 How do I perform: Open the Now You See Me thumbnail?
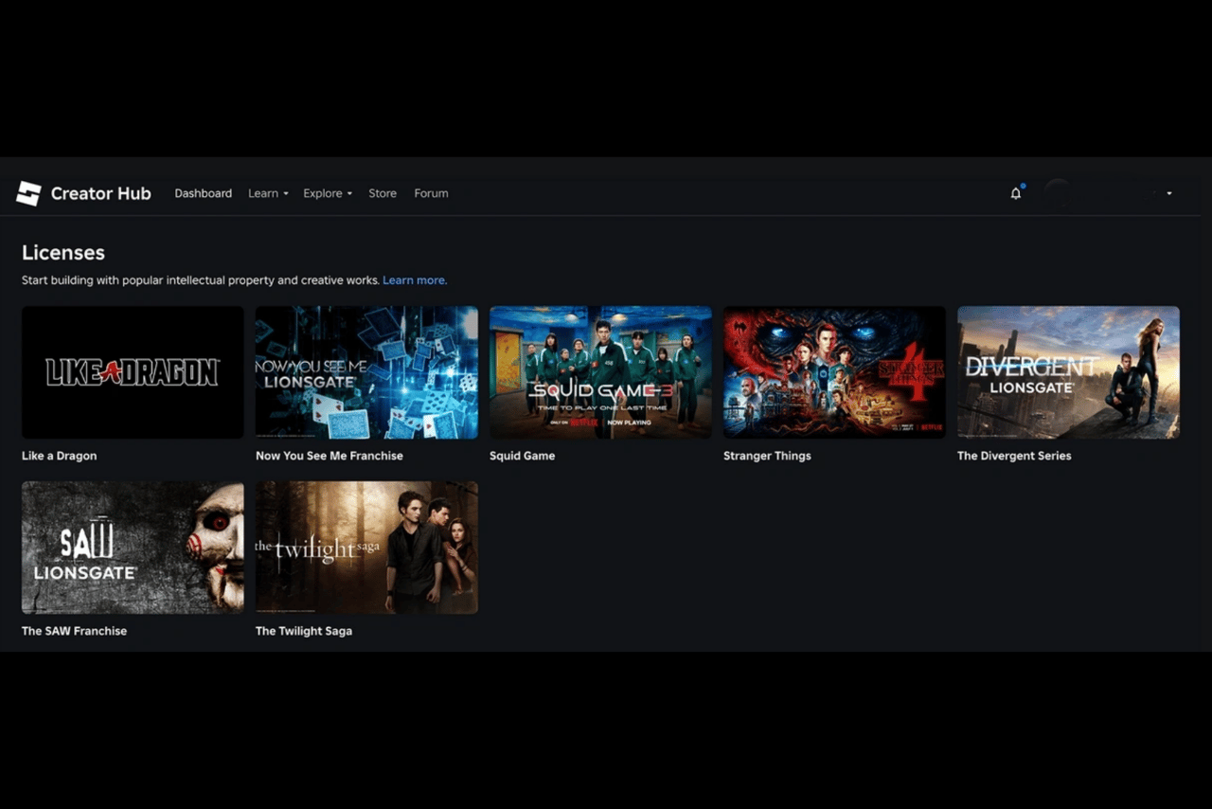click(x=366, y=372)
